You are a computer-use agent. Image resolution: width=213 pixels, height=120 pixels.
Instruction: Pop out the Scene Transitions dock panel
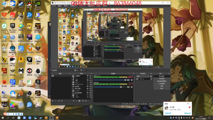pyautogui.click(x=151, y=74)
